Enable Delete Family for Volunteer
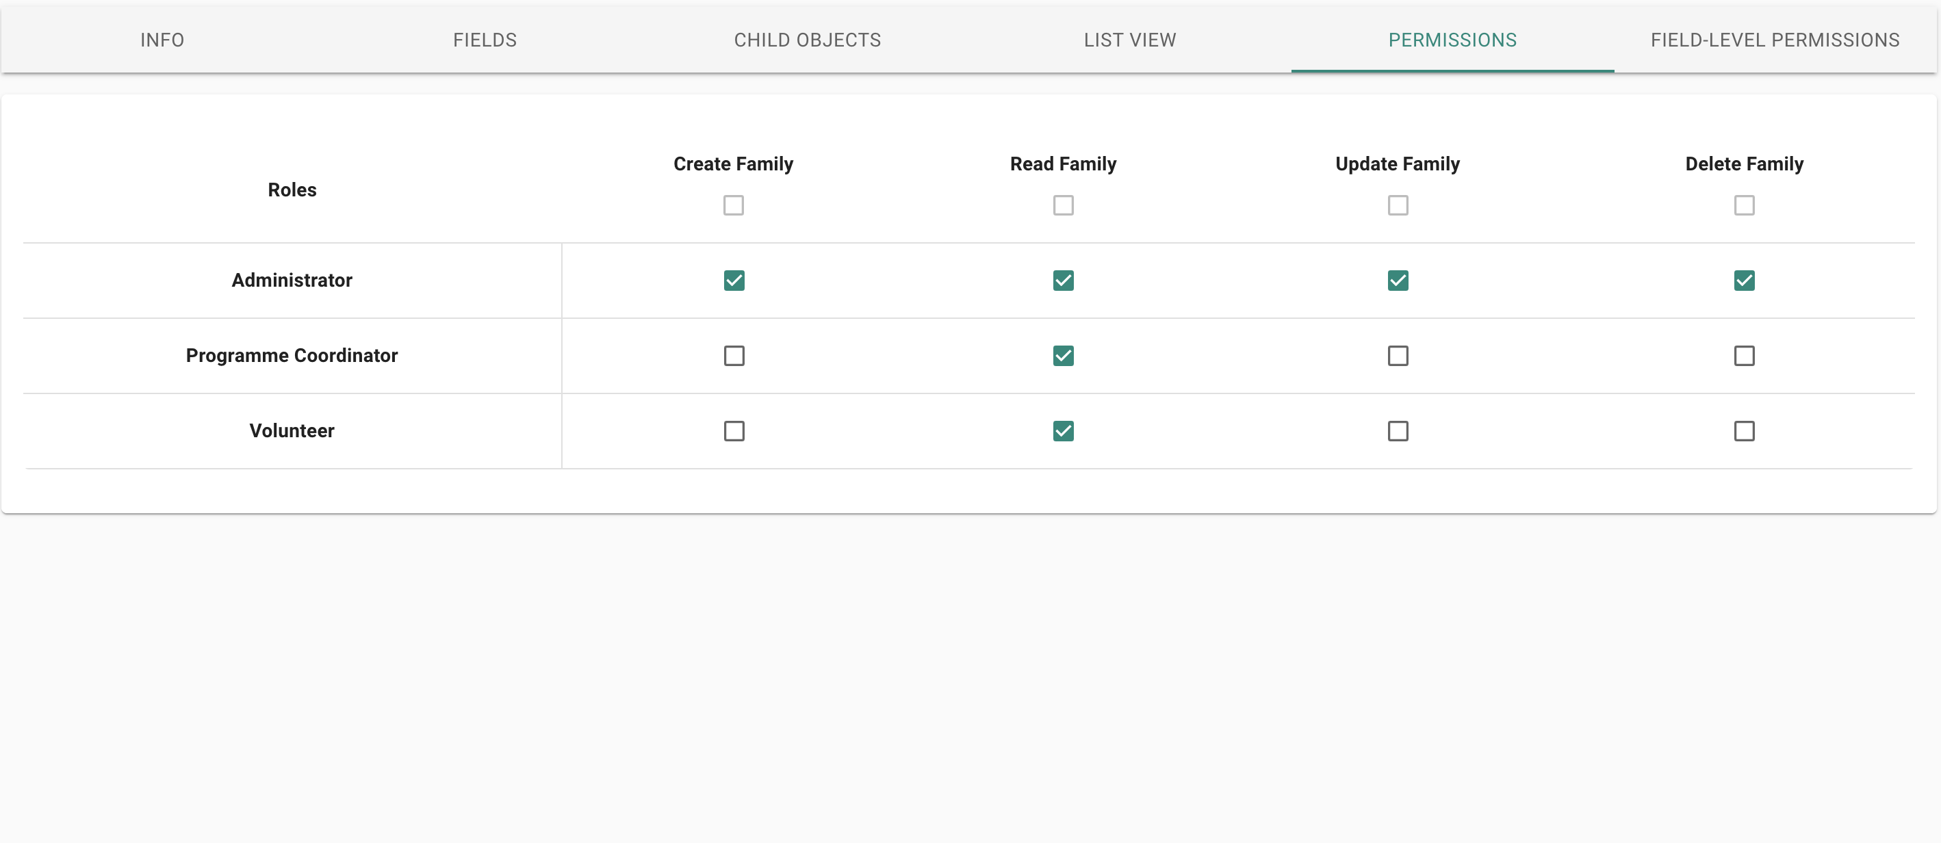Image resolution: width=1941 pixels, height=843 pixels. (x=1744, y=431)
